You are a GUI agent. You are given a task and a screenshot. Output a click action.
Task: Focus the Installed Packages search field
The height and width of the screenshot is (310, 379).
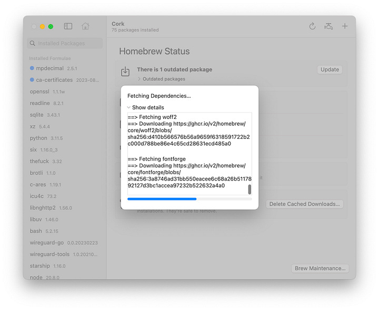click(x=65, y=43)
